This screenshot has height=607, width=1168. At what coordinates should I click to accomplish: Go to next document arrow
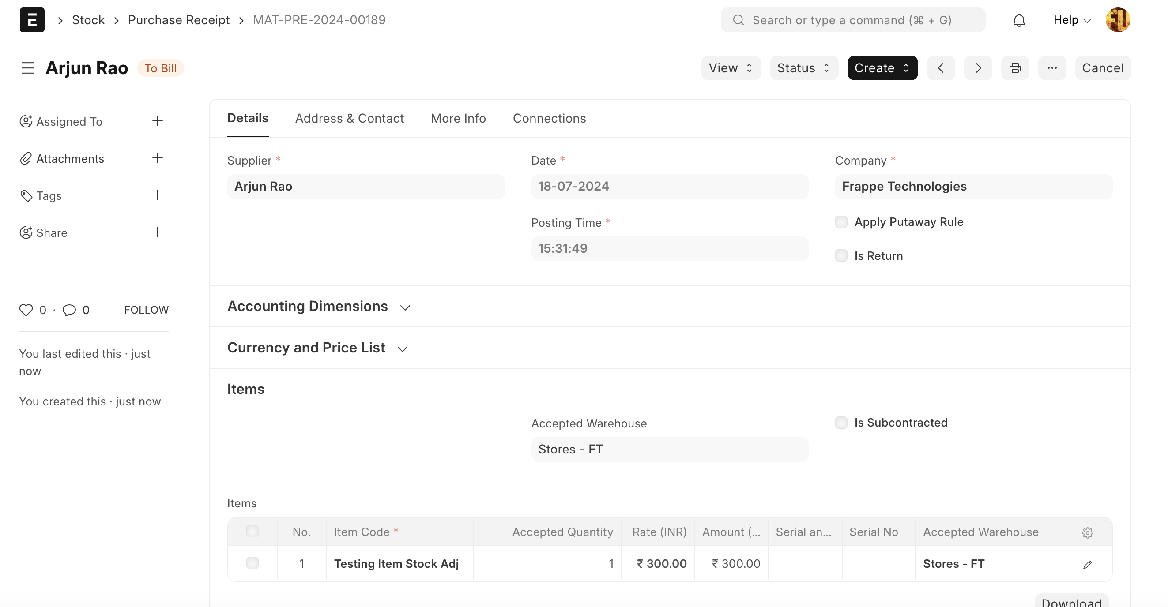(978, 68)
